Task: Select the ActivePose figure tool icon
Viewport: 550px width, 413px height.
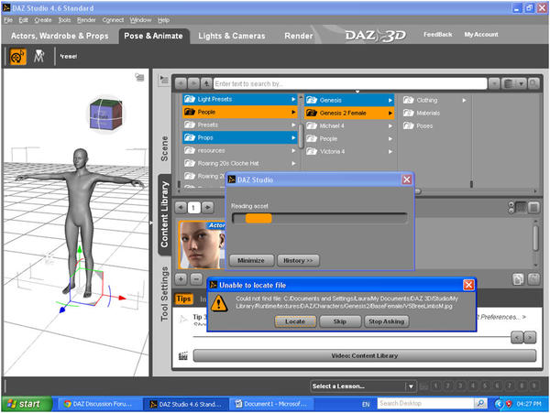Action: coord(38,56)
